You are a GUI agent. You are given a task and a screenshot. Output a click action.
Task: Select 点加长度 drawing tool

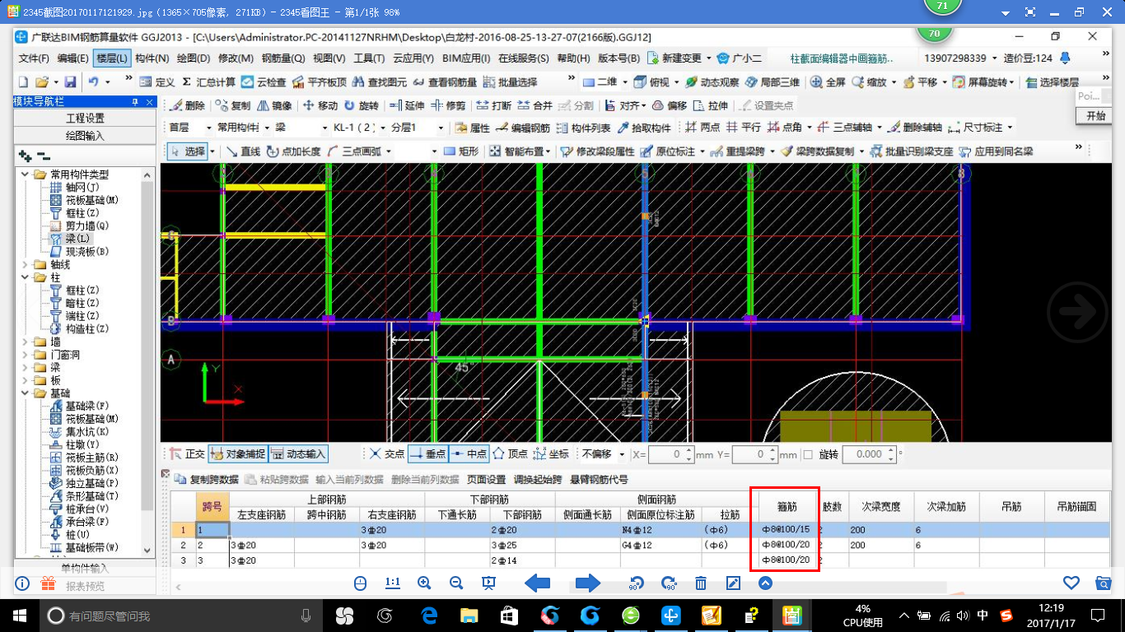tap(295, 151)
